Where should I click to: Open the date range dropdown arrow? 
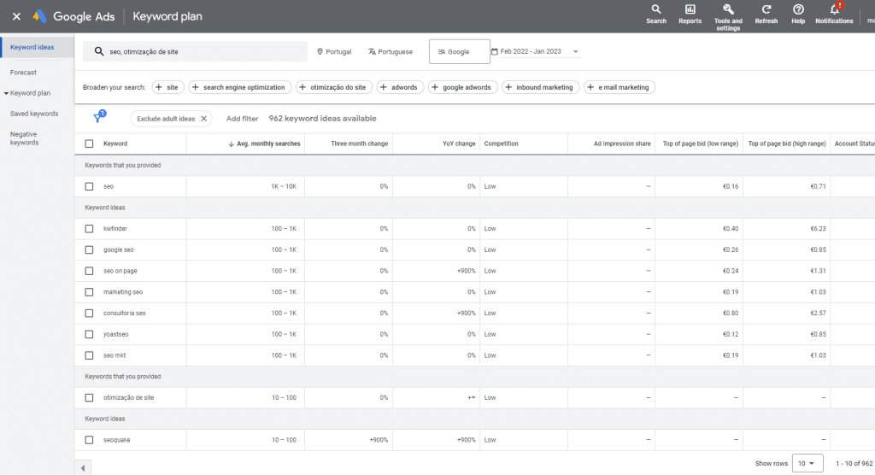575,51
